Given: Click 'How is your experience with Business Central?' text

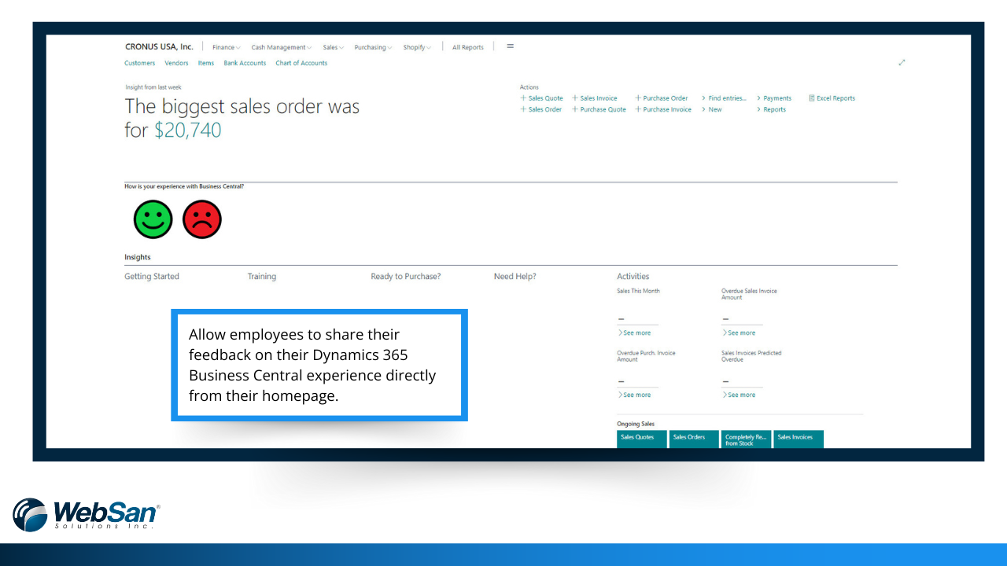Looking at the screenshot, I should [x=184, y=186].
